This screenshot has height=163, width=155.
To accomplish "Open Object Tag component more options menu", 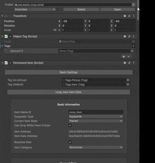I will tap(134, 36).
